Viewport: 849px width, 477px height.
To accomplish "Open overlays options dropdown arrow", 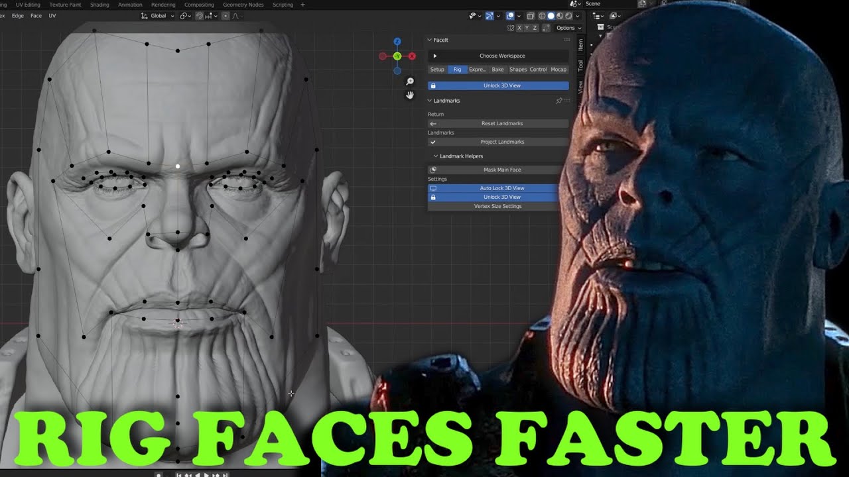I will tap(519, 16).
